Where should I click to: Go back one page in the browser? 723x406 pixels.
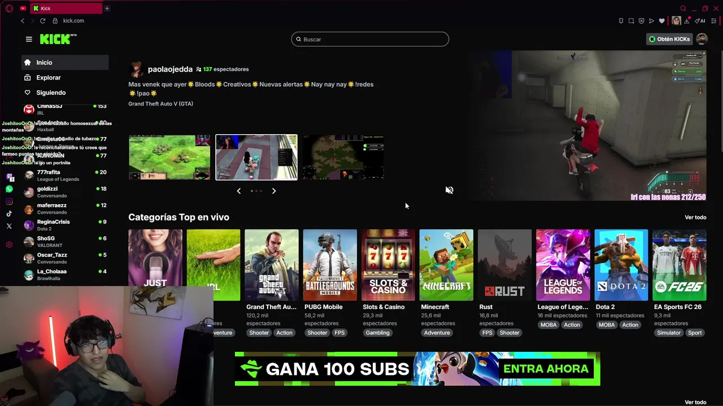[23, 21]
